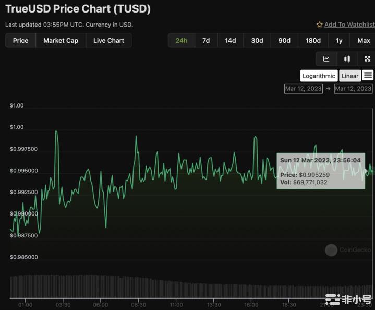Click the 08:30 time axis label
The width and height of the screenshot is (375, 310).
click(138, 305)
